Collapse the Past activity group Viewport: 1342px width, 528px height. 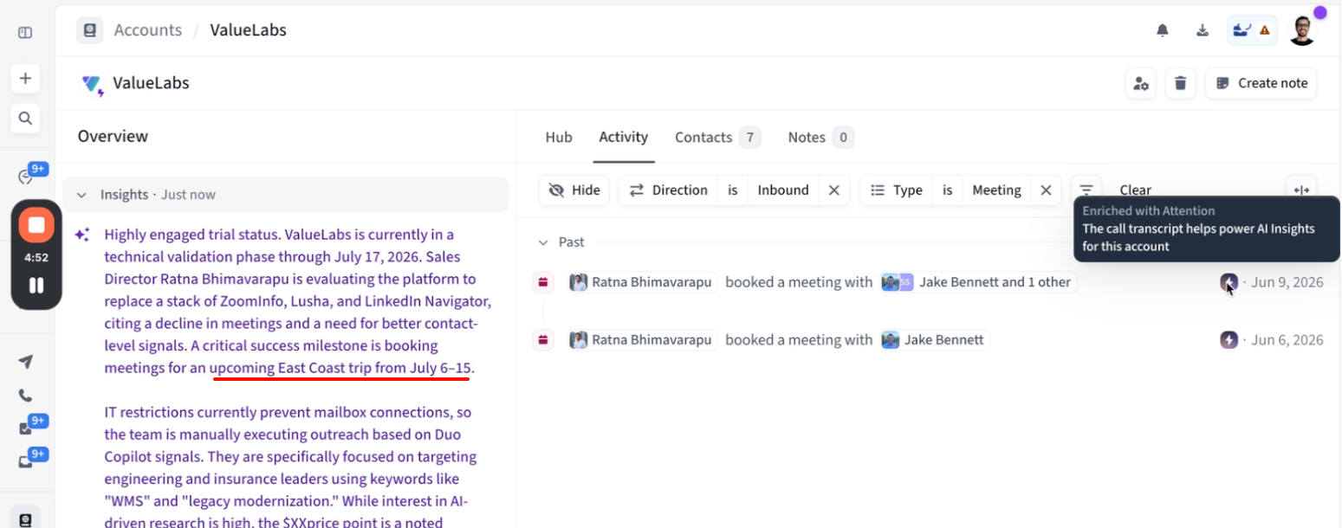(x=543, y=242)
